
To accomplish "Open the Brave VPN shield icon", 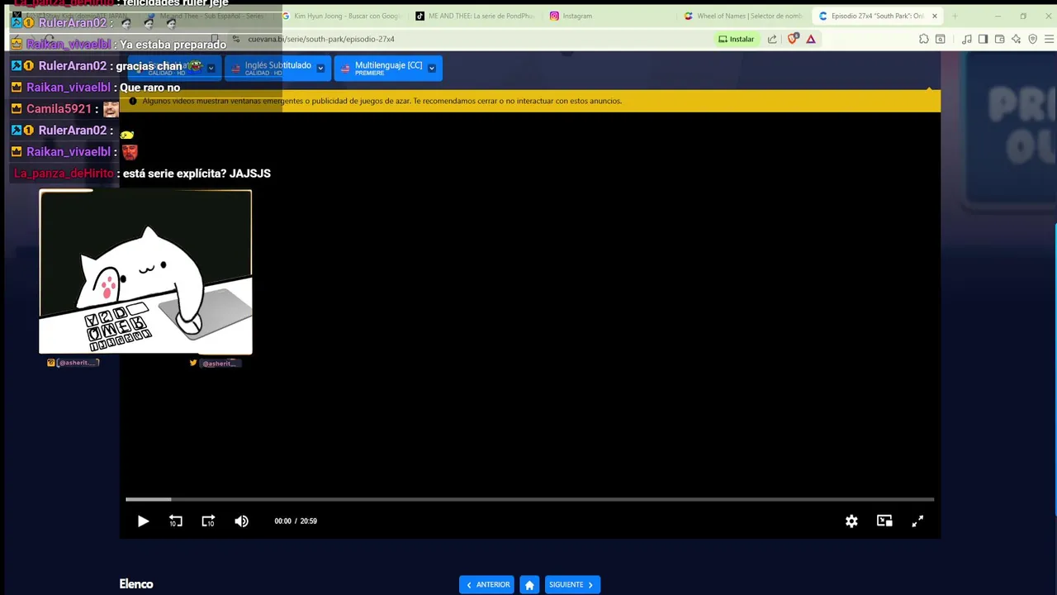I will point(1032,39).
